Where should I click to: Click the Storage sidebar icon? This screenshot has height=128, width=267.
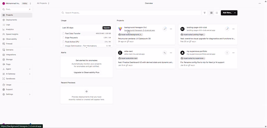click(4, 59)
